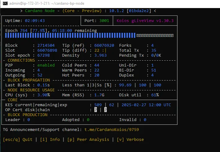Screen dimensions: 220x152
Task: Click the CONNECTIONS section header
Action: pos(21,60)
